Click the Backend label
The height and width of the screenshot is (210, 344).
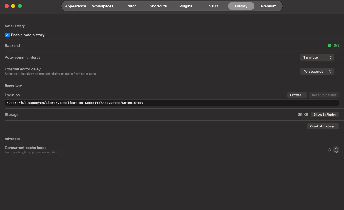coord(12,45)
